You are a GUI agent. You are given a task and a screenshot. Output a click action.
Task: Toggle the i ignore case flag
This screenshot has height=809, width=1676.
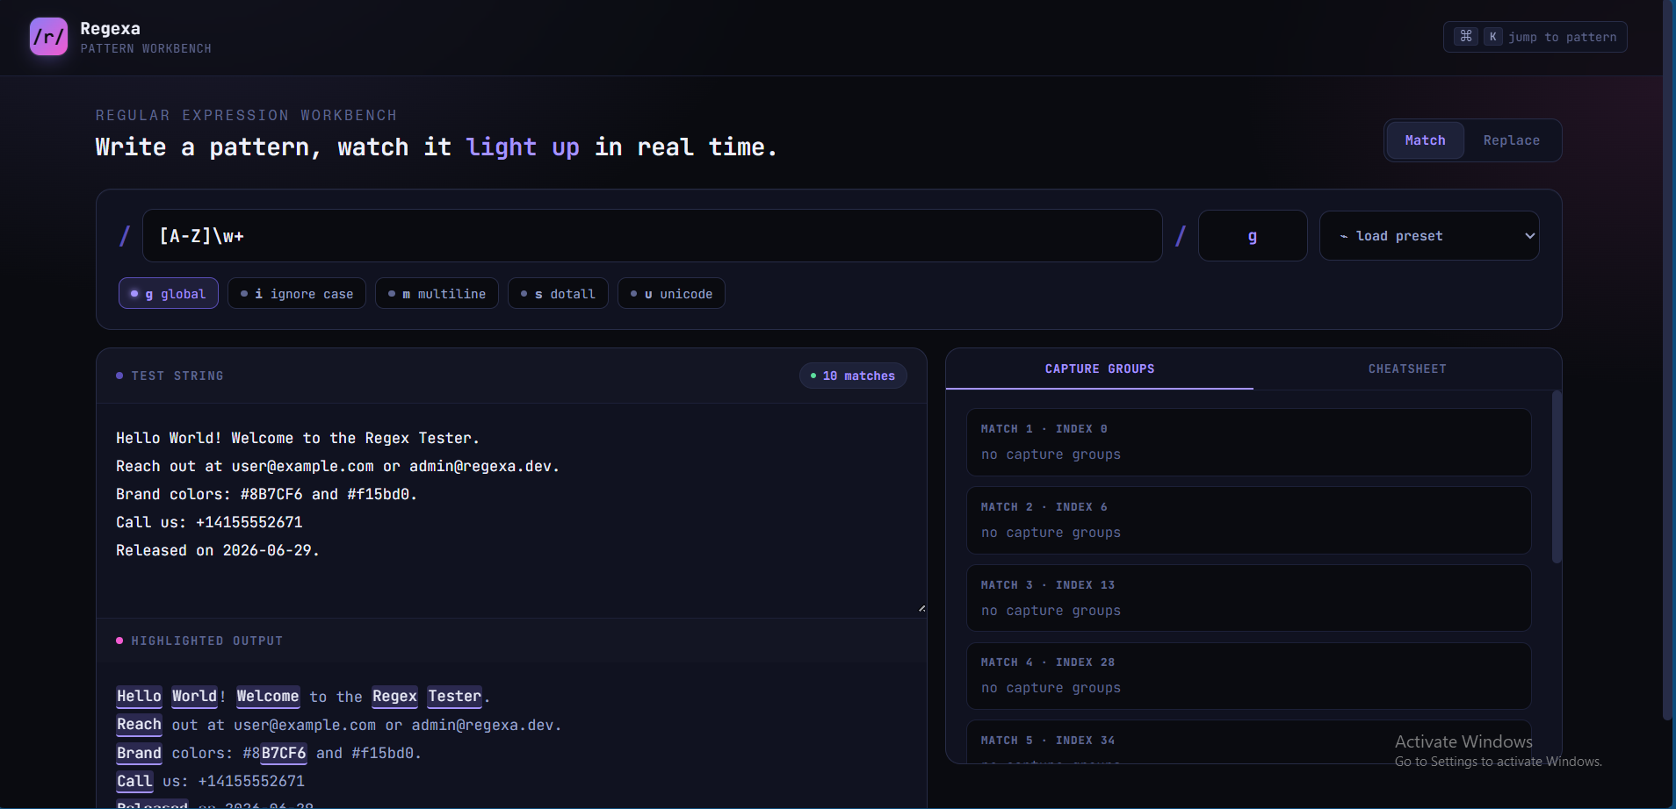pyautogui.click(x=297, y=294)
